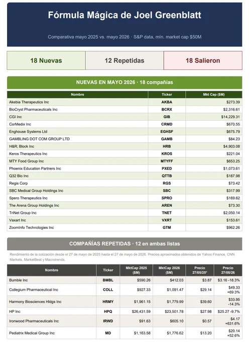Viewport: 251px width, 342px height.
Task: Click market cap value '$1,073.61'
Action: click(231, 168)
